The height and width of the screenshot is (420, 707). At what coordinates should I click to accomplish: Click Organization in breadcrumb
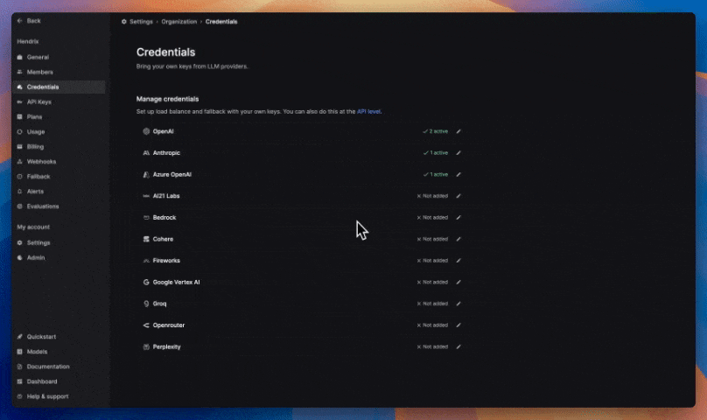(x=179, y=22)
